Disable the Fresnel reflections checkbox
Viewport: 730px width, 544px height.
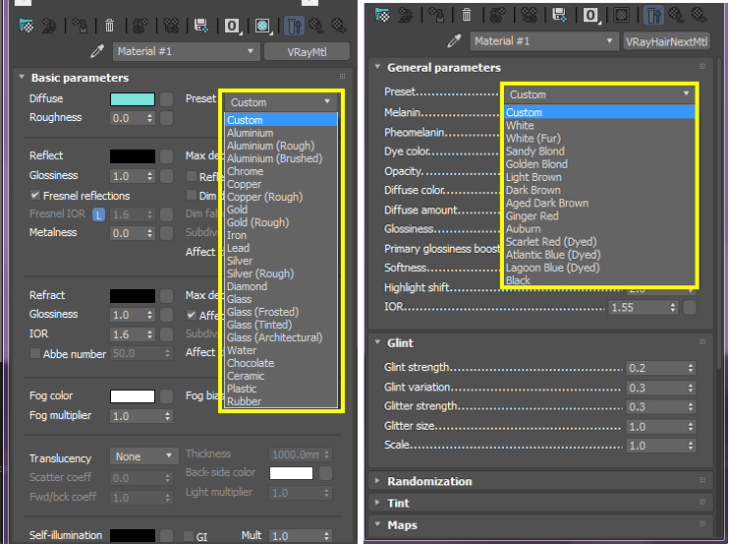coord(35,196)
